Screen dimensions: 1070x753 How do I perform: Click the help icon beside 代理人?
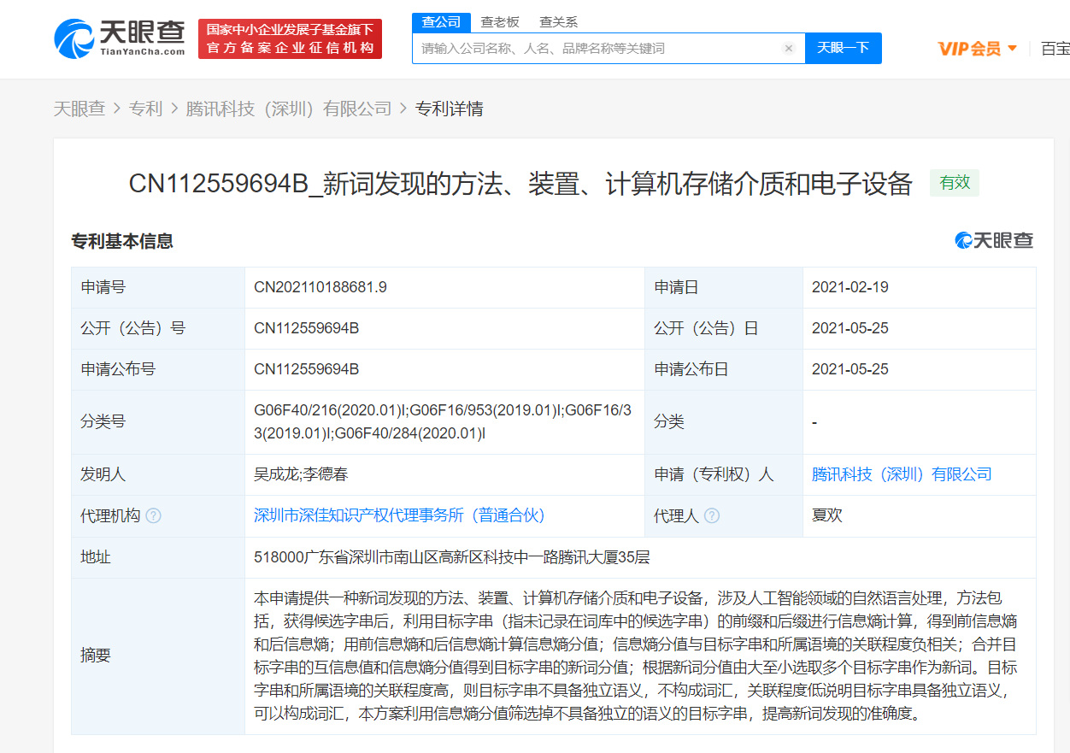[x=711, y=515]
